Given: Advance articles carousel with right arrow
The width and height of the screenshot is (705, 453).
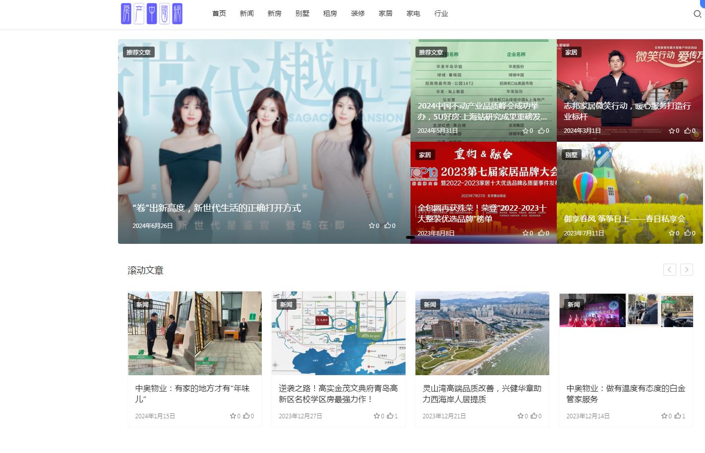Looking at the screenshot, I should tap(687, 270).
